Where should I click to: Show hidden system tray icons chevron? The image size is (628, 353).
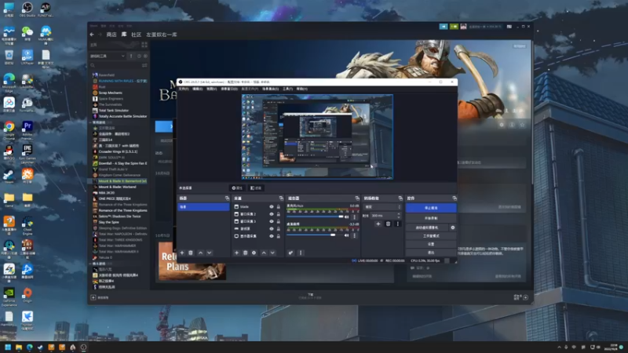click(559, 347)
